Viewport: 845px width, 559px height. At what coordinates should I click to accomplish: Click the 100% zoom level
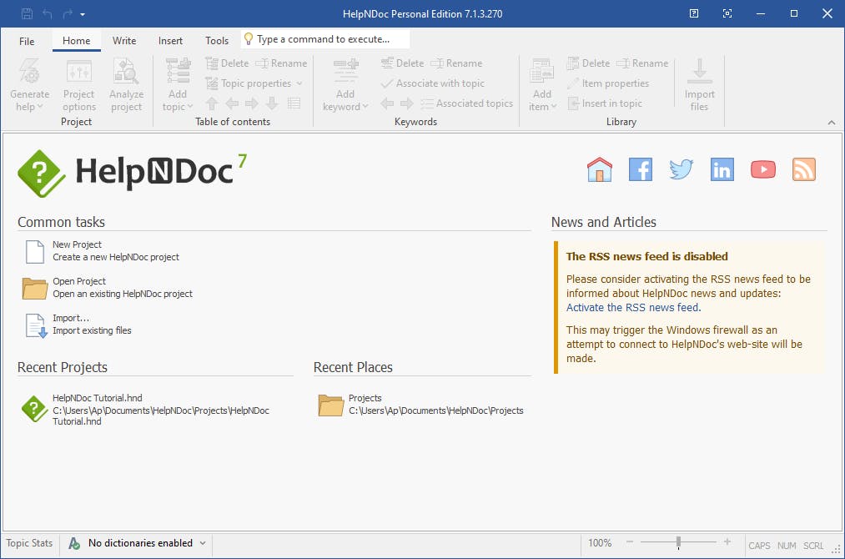coord(600,543)
